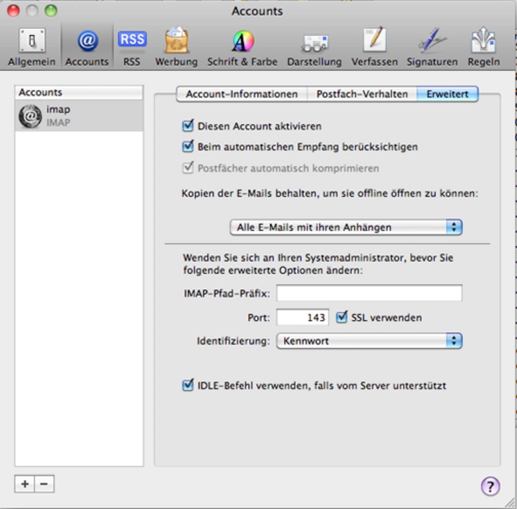Disable the SSL verwenden checkbox
This screenshot has height=509, width=517.
342,318
